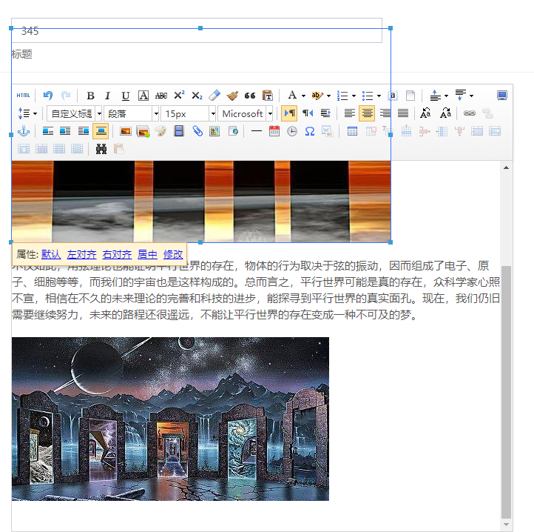Viewport: 534px width, 532px height.
Task: Apply font color with A icon
Action: 292,96
